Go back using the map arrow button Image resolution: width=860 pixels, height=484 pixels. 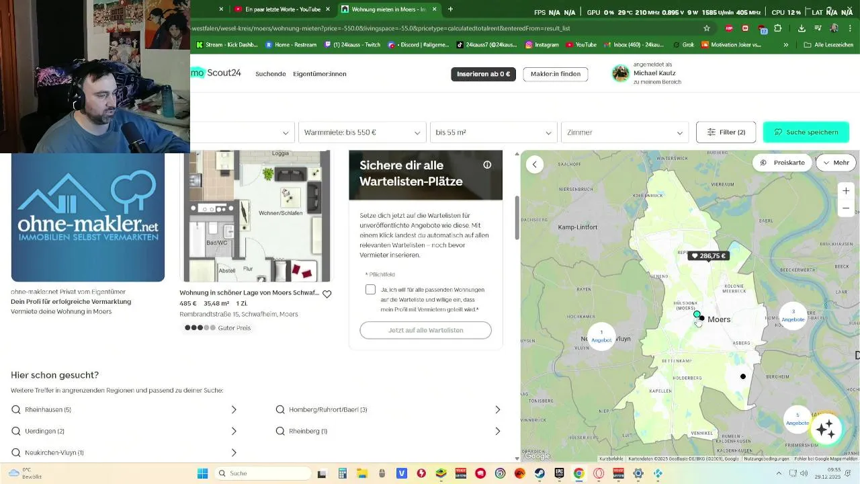click(535, 164)
